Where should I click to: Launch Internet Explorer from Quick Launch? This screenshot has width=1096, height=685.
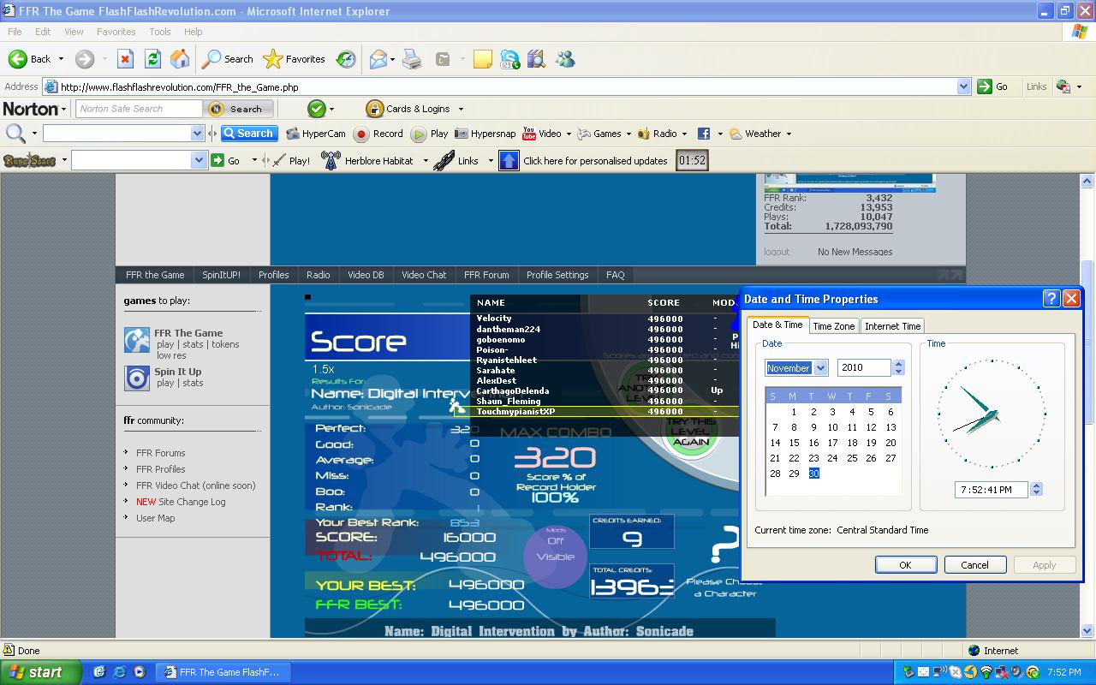click(120, 672)
